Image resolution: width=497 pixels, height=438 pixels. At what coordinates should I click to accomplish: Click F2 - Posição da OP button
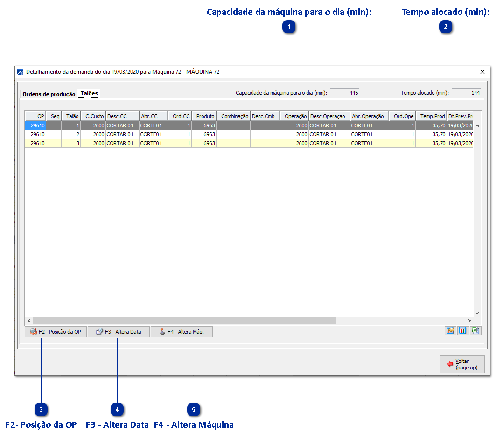(x=56, y=332)
